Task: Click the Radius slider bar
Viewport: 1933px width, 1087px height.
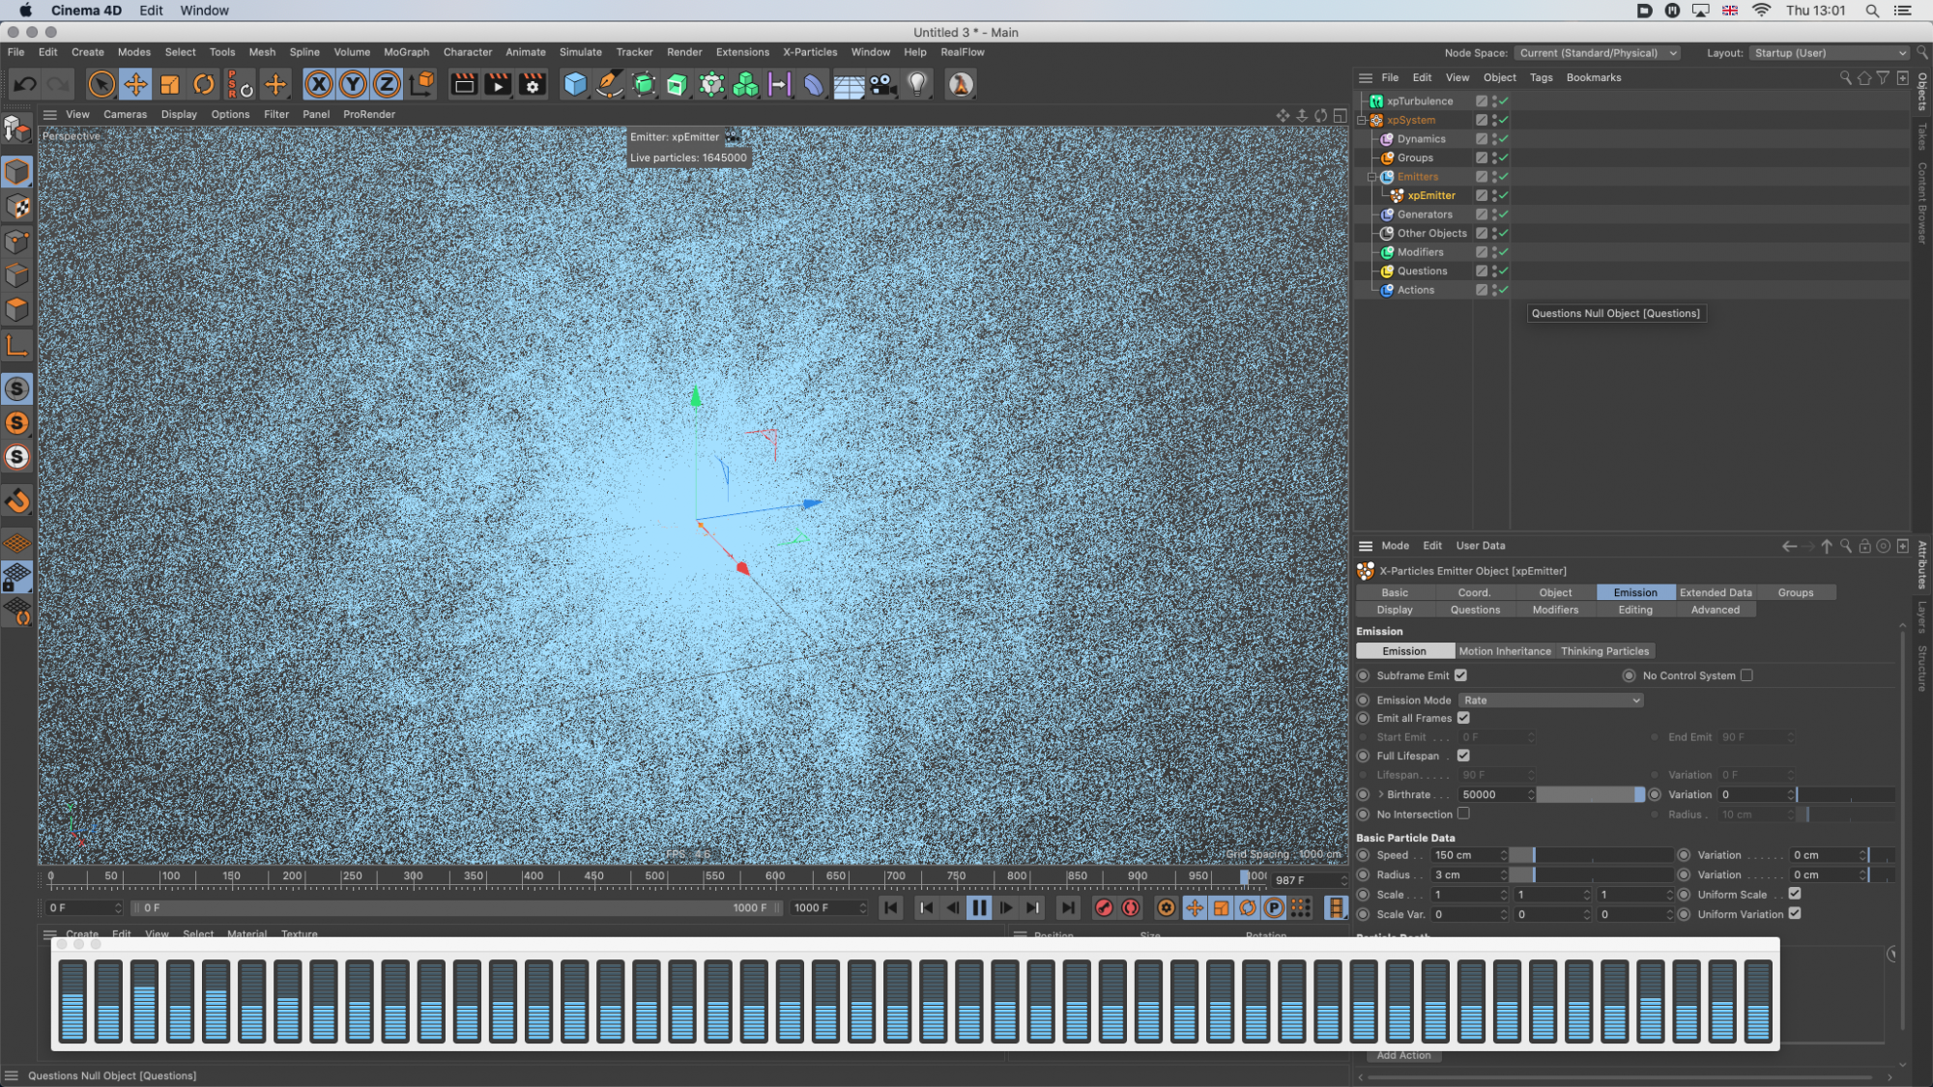Action: click(1591, 874)
